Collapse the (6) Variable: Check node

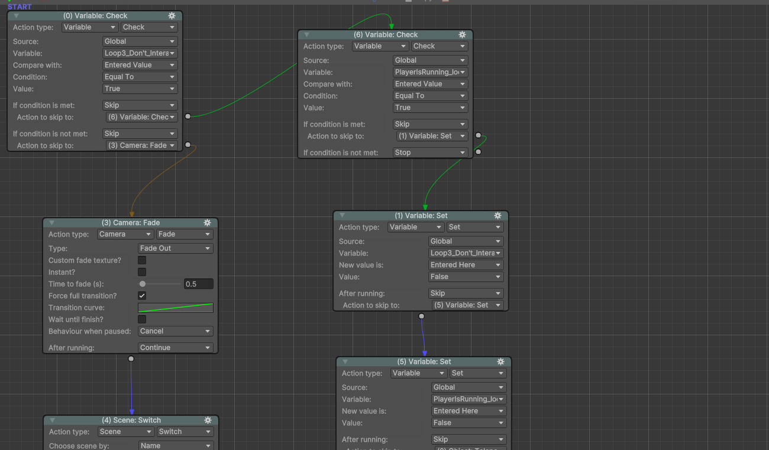click(306, 35)
